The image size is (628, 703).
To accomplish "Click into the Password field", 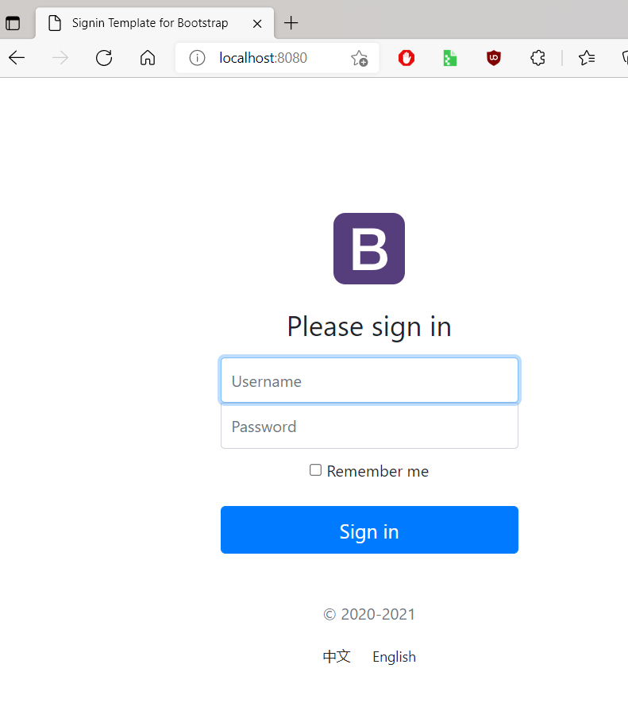I will tap(369, 427).
